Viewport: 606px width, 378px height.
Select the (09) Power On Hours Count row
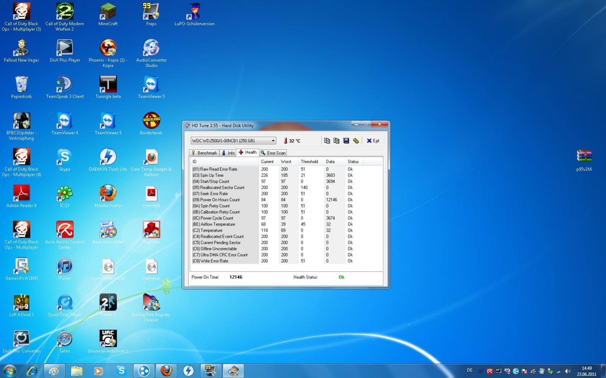point(286,200)
